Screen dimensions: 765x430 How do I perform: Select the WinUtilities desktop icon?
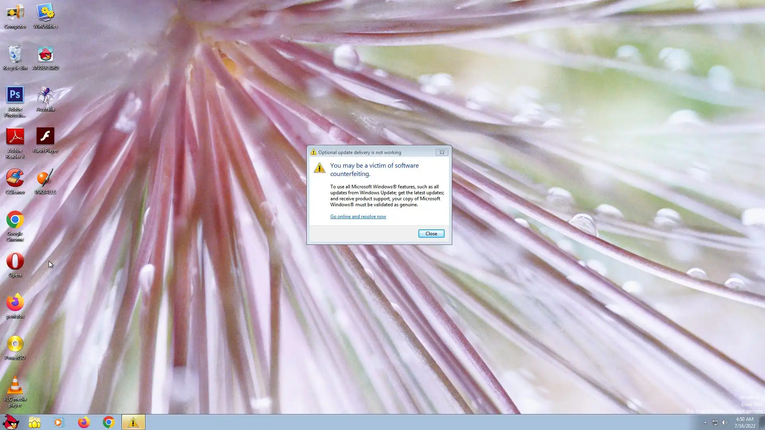[x=45, y=13]
